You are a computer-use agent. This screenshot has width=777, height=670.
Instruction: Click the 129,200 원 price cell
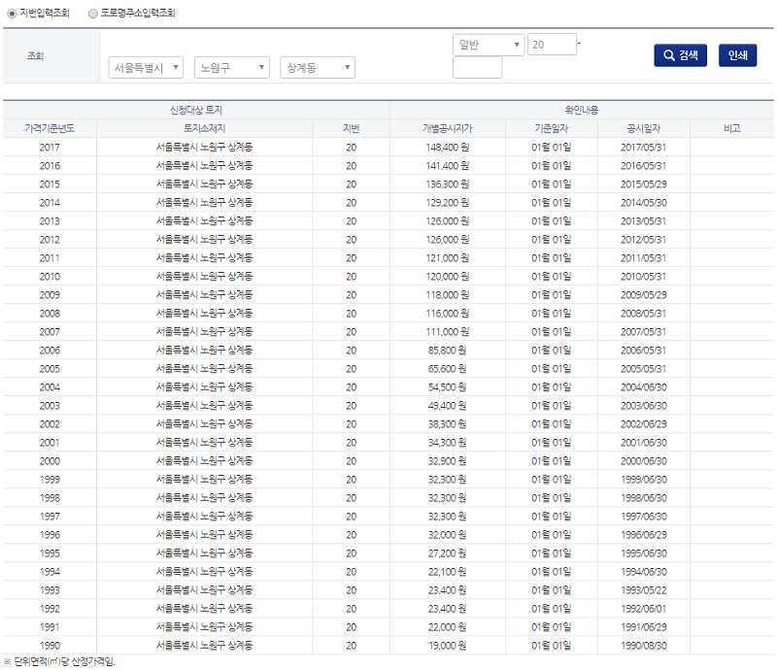(x=448, y=203)
